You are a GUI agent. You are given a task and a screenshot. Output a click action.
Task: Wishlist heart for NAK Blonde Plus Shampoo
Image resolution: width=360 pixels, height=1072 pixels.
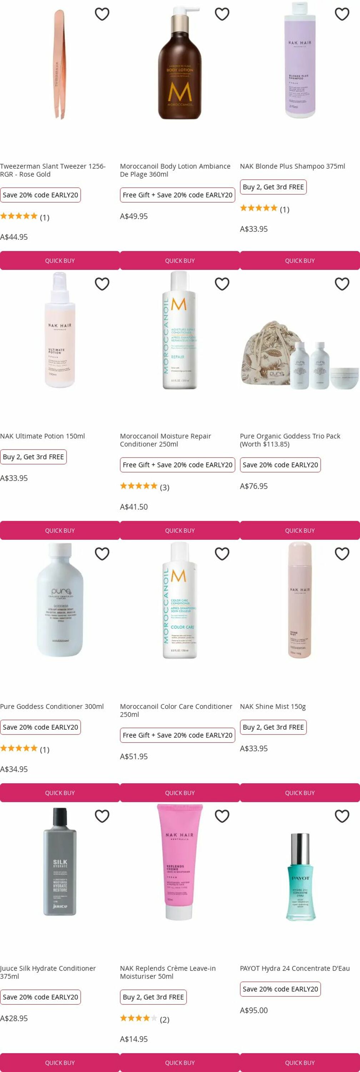(x=342, y=14)
